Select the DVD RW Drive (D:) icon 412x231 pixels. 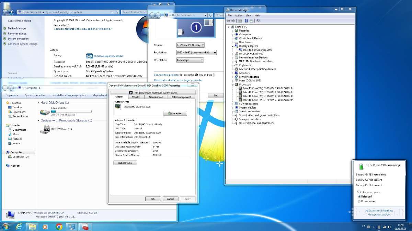click(x=45, y=129)
